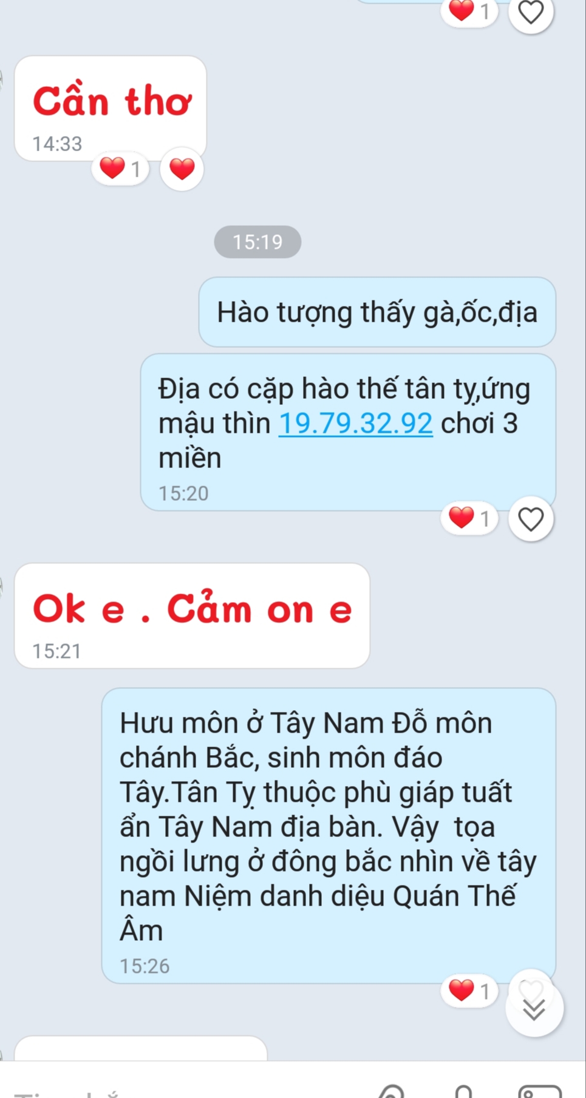Select the 'Ok e . Cảm on e' message
Image resolution: width=586 pixels, height=1098 pixels.
point(192,616)
